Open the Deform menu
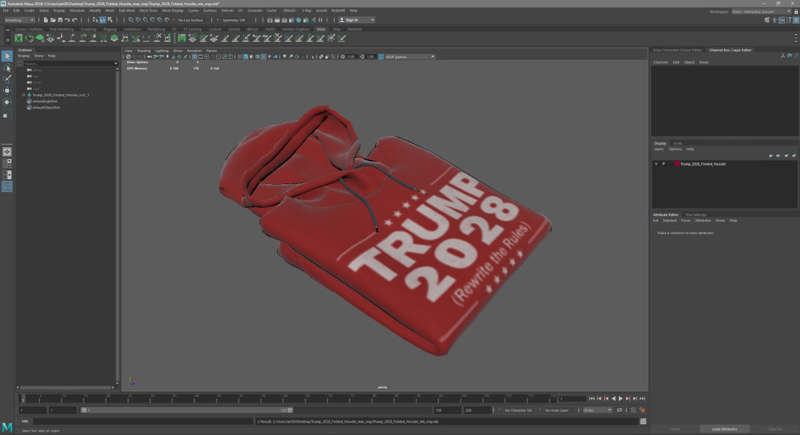Viewport: 800px width, 435px height. [227, 11]
